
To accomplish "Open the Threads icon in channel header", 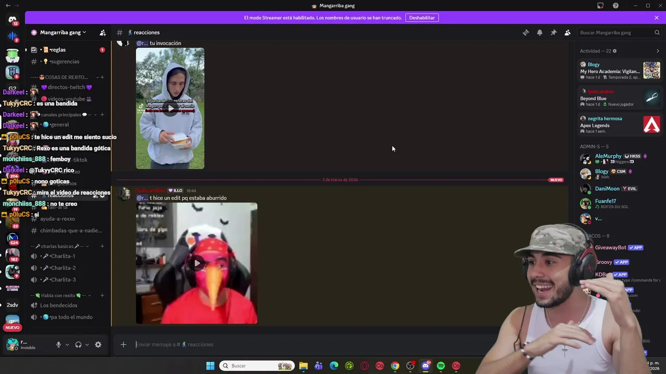I will coord(526,32).
